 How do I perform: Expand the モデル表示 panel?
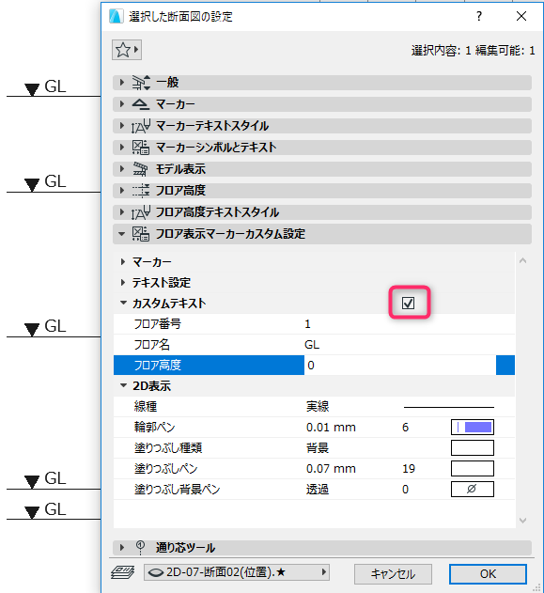click(122, 168)
